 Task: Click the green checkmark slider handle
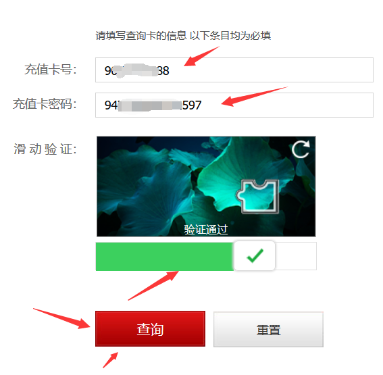point(254,256)
